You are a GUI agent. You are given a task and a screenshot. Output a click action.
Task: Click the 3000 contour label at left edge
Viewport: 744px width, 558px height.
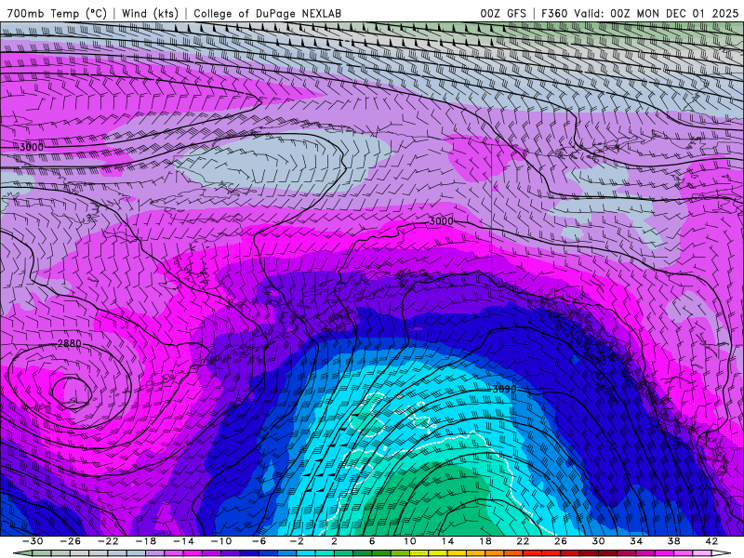click(31, 147)
